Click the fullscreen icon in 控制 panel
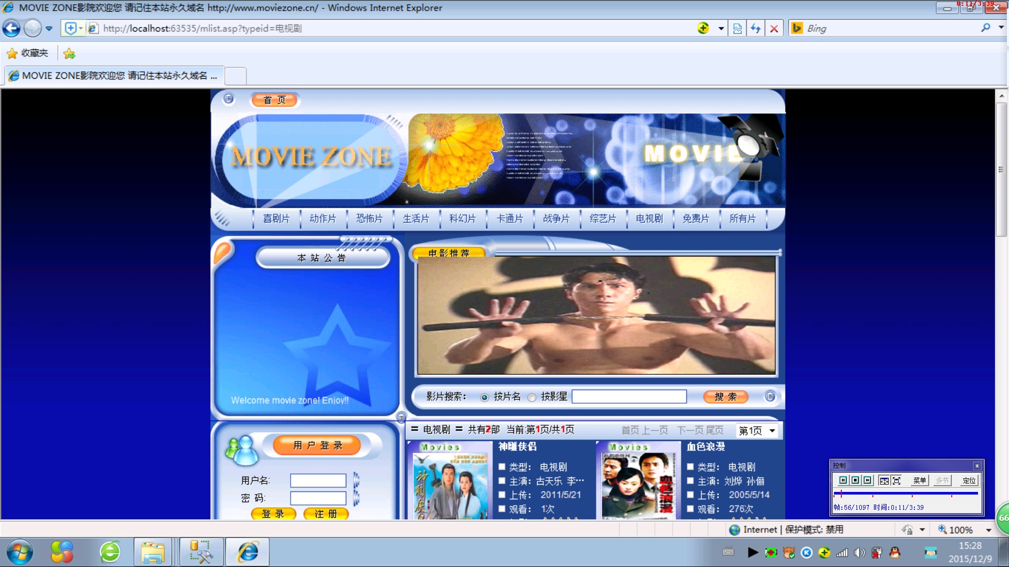The width and height of the screenshot is (1009, 567). point(897,480)
